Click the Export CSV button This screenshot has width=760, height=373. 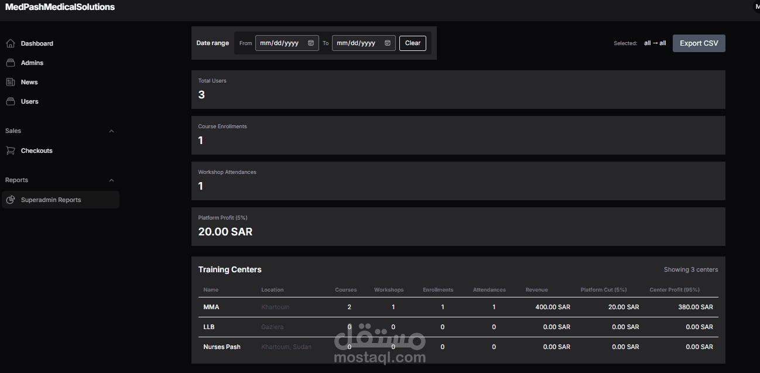click(x=699, y=43)
